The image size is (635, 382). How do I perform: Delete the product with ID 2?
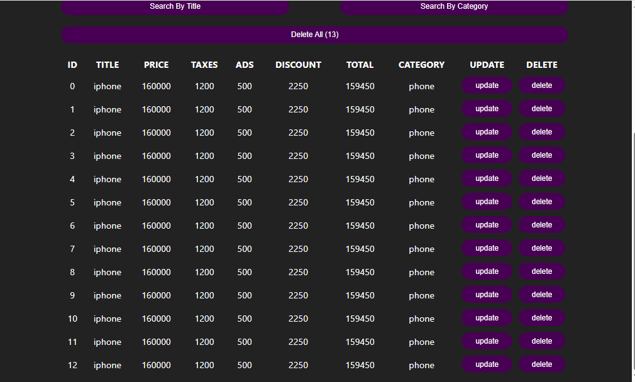(x=542, y=132)
